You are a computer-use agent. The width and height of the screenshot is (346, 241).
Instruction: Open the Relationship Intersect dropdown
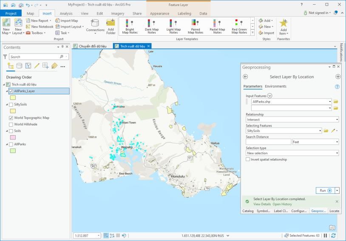[337, 119]
